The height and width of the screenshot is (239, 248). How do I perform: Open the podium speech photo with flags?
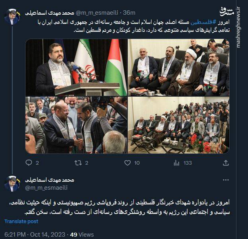76,68
